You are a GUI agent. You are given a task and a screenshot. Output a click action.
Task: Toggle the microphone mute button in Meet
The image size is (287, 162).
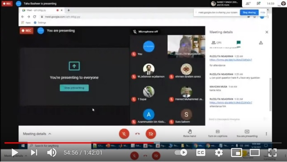(x=124, y=134)
